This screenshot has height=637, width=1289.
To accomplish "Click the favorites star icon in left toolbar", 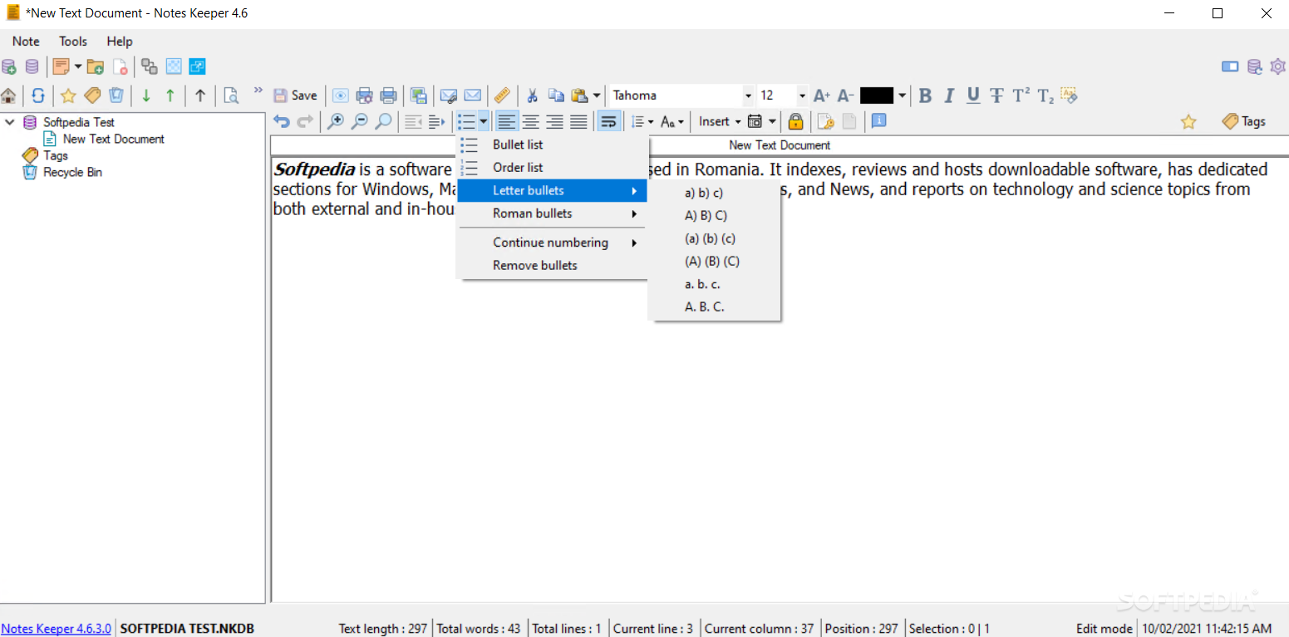I will coord(68,96).
